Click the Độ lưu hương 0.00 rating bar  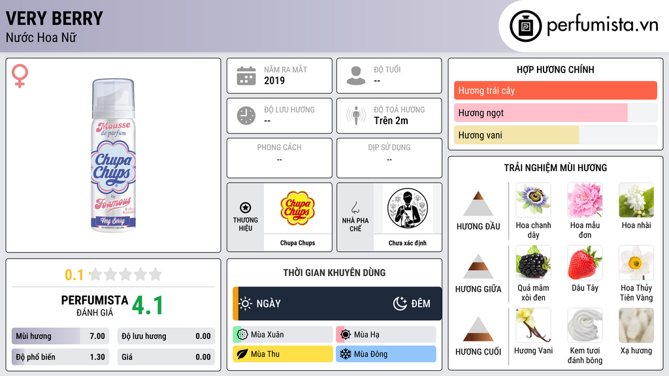coord(166,336)
